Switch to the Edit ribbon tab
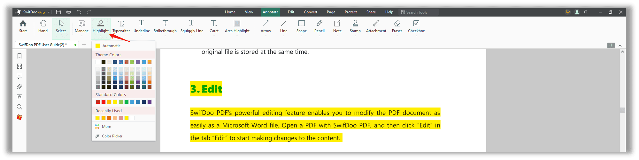639x160 pixels. pos(291,12)
